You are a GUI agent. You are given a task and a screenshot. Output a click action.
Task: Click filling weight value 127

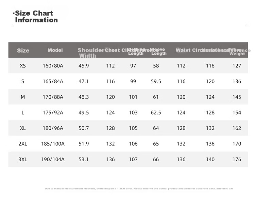[237, 66]
